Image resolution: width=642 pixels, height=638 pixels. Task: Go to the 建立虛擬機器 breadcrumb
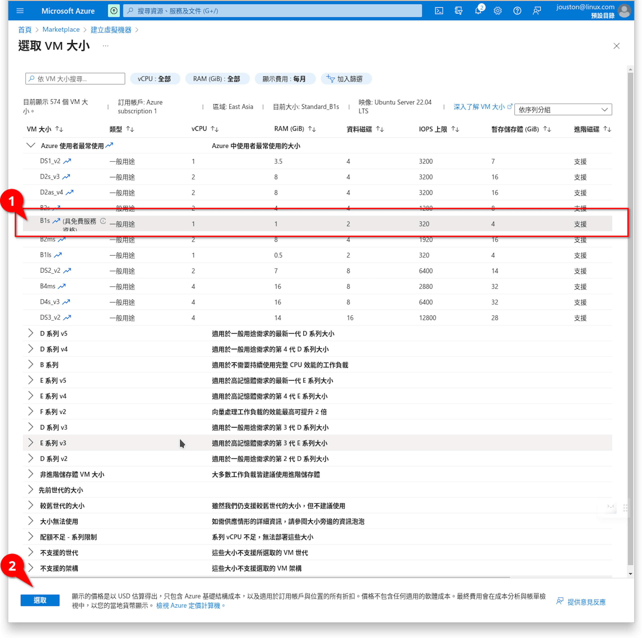(111, 30)
